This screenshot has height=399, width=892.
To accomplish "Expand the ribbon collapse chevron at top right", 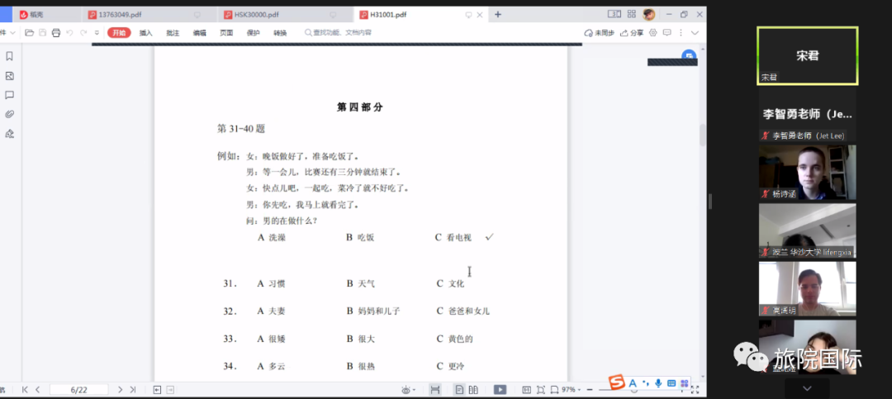I will pos(695,33).
